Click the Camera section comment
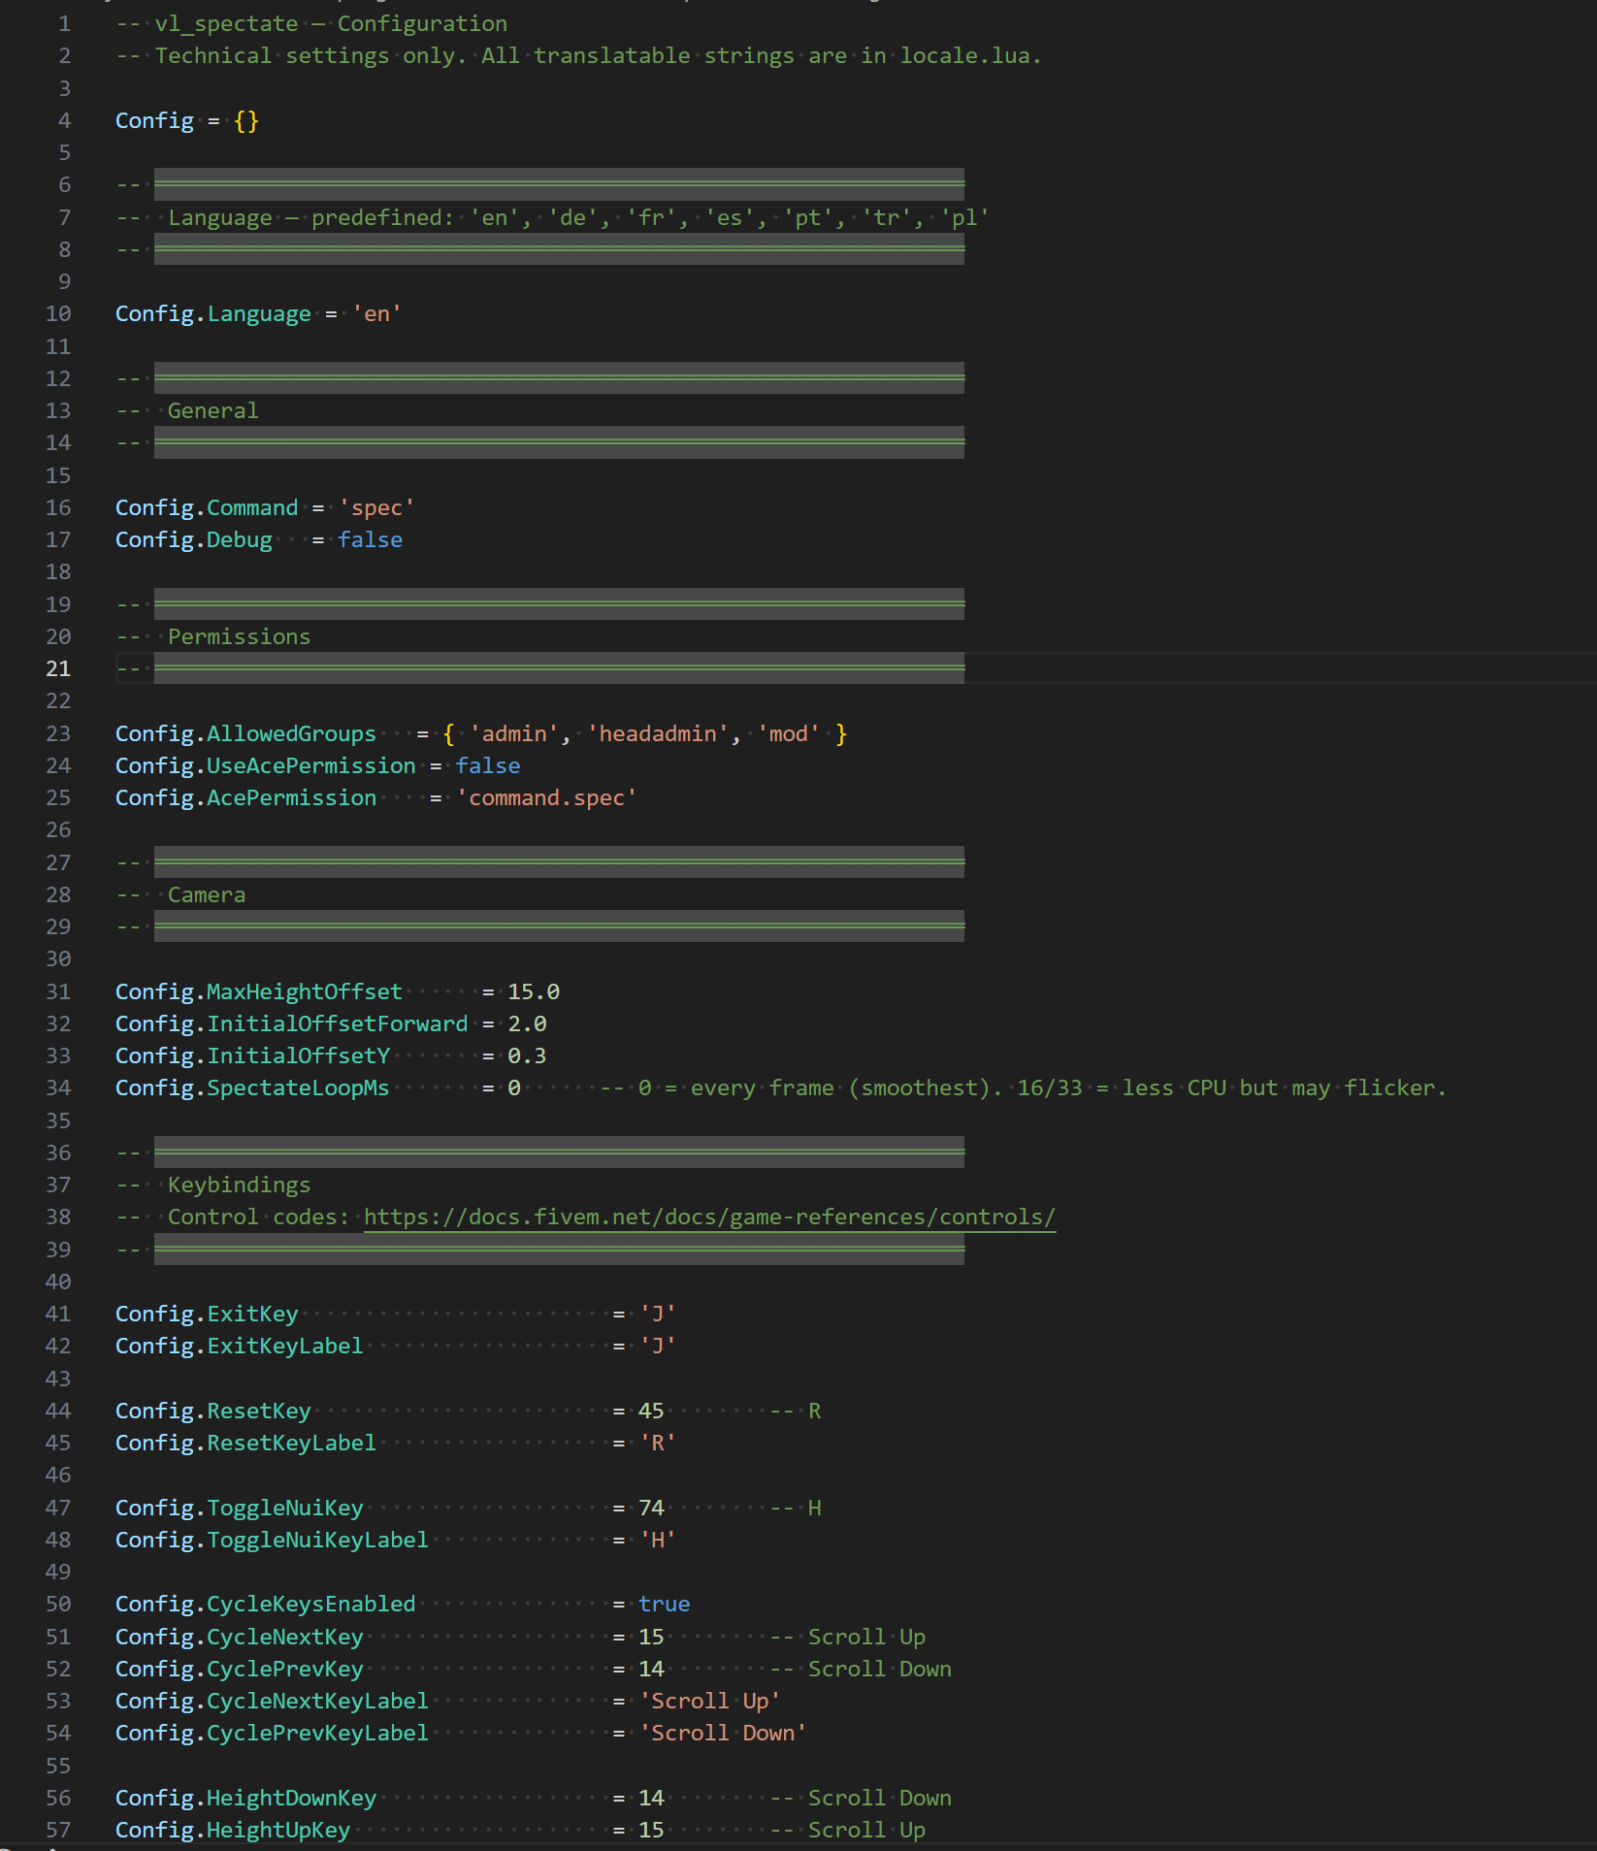This screenshot has width=1597, height=1851. coord(207,894)
